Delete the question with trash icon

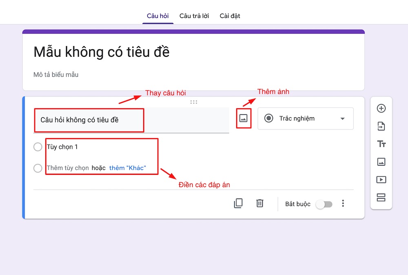point(259,203)
